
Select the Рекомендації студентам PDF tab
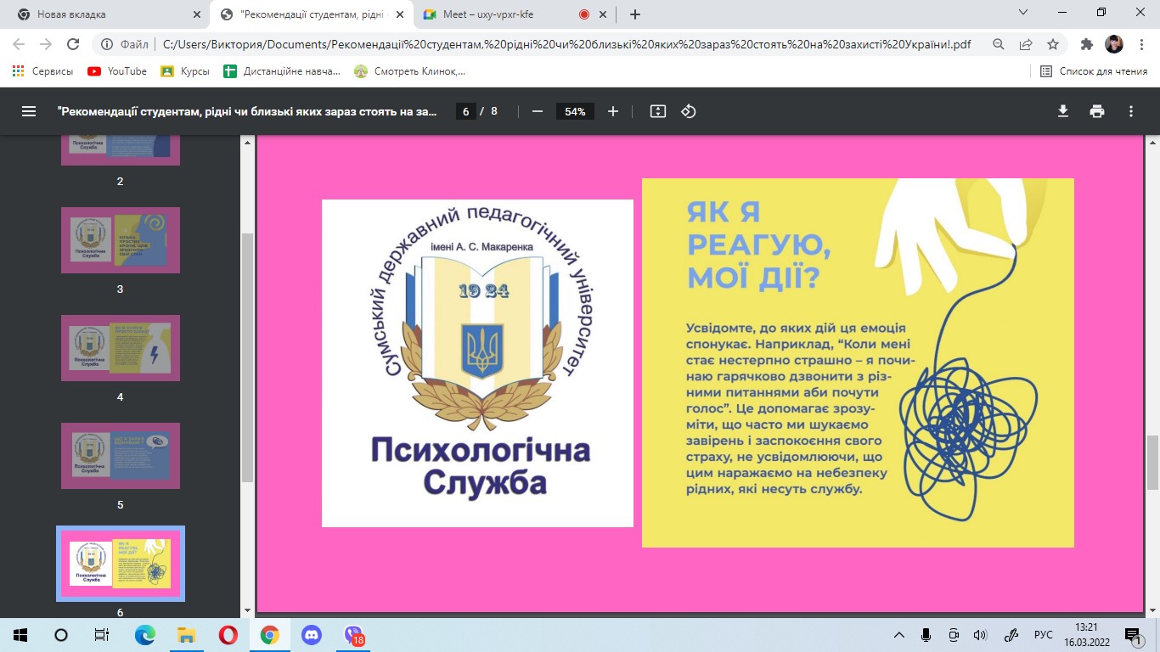(312, 14)
